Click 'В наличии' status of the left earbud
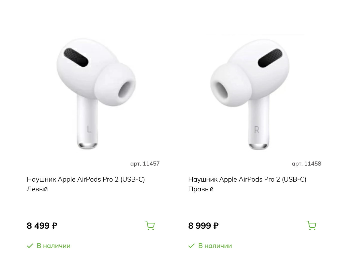The width and height of the screenshot is (354, 265). 53,246
